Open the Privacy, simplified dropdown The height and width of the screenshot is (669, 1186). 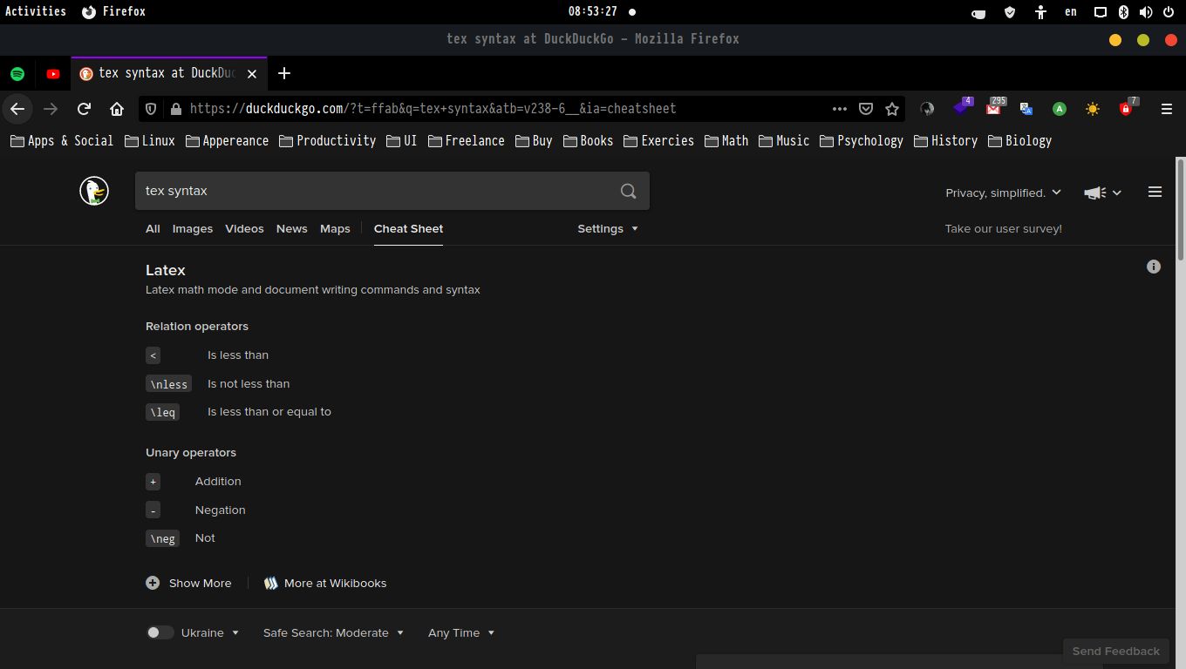click(1003, 193)
